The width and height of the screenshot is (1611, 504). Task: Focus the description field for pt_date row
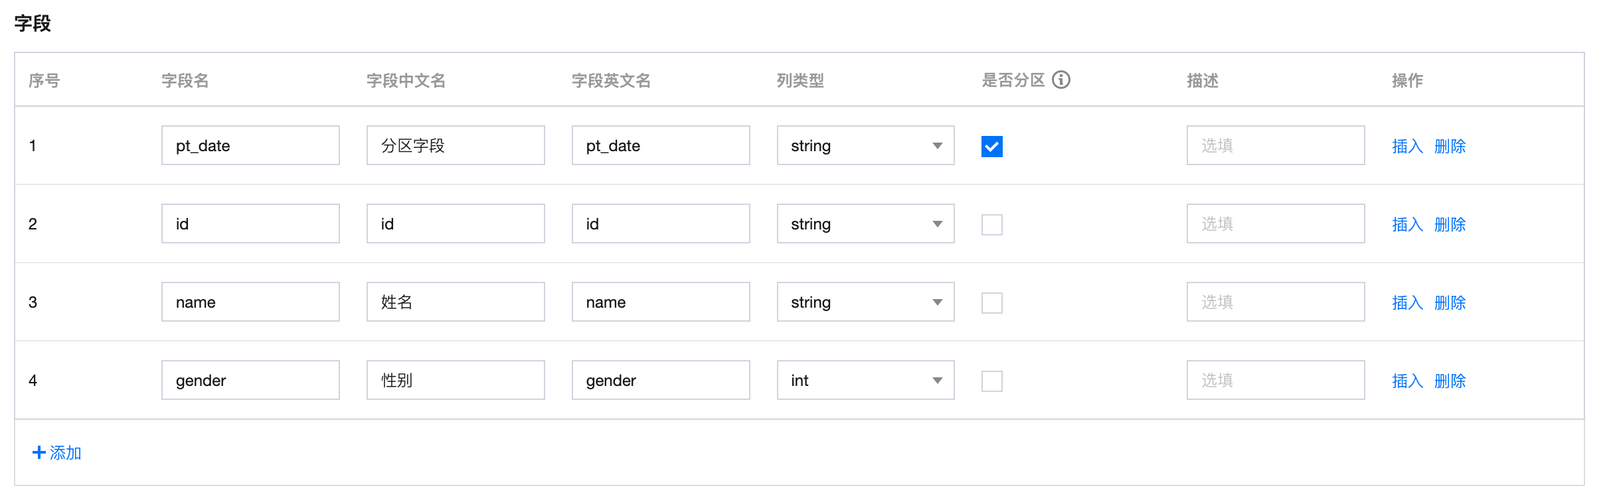(x=1275, y=146)
